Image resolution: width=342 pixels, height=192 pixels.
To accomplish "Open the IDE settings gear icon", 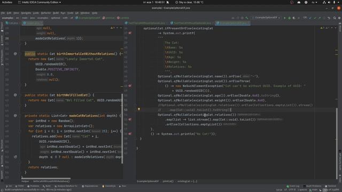I will [339, 18].
